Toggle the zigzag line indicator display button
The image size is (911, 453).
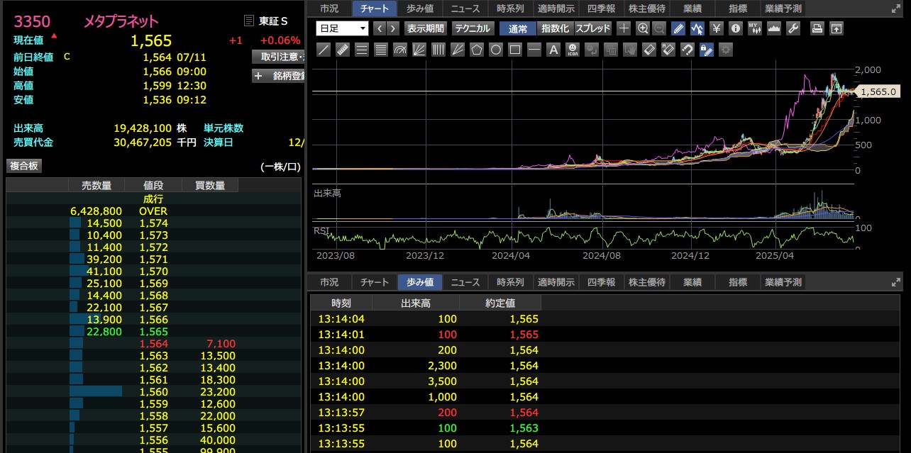click(697, 28)
